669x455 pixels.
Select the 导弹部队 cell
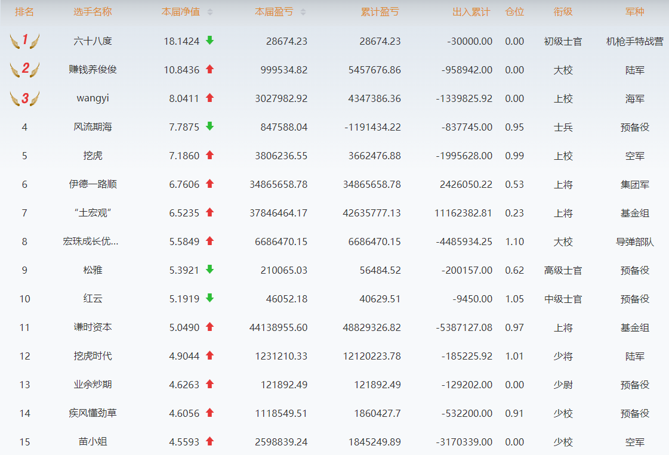pos(634,242)
